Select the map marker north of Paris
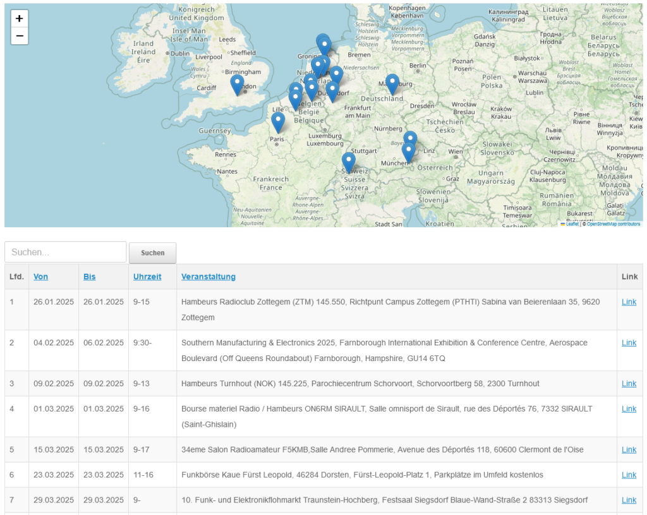The image size is (647, 515). pos(277,121)
